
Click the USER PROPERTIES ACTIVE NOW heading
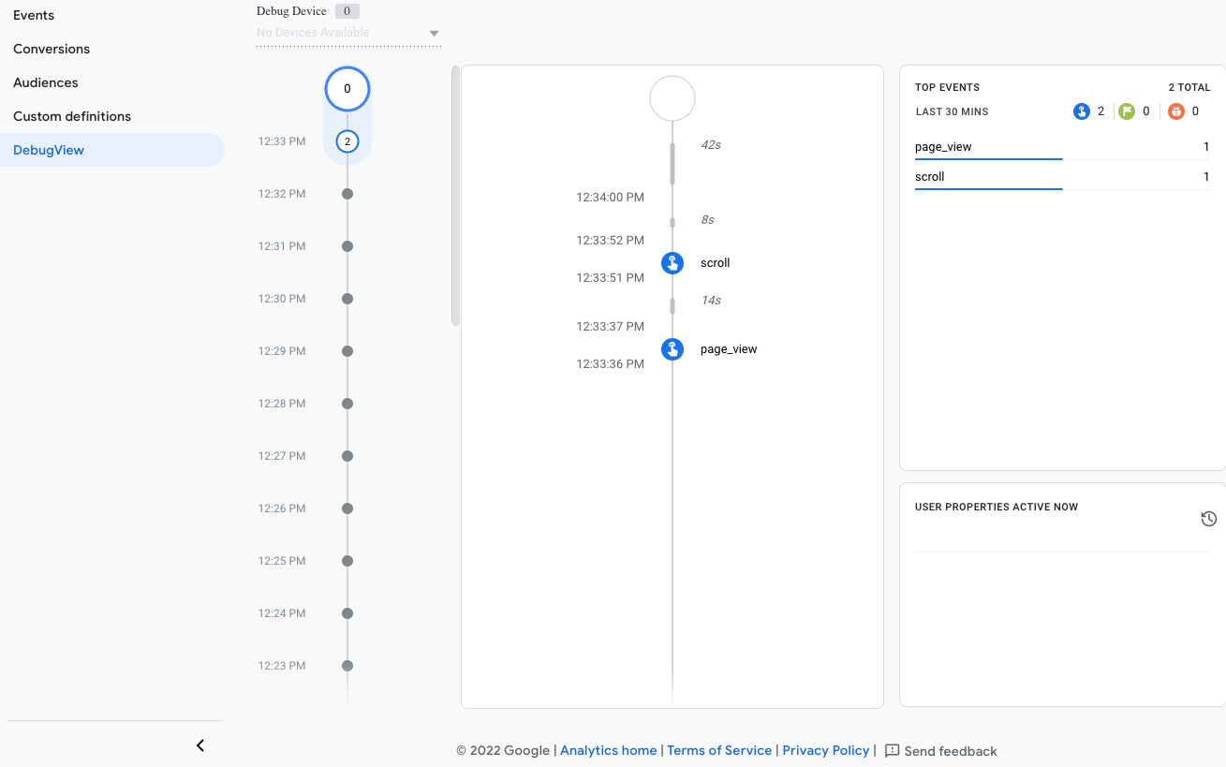point(997,507)
